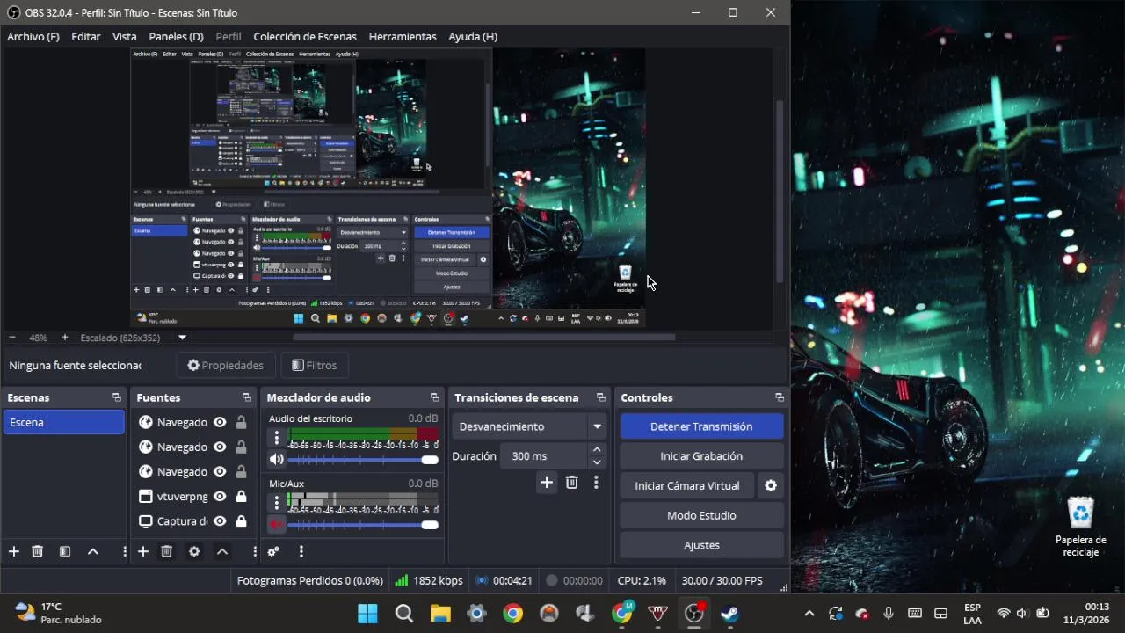Image resolution: width=1125 pixels, height=633 pixels.
Task: Open the Archivo menu
Action: pyautogui.click(x=33, y=36)
